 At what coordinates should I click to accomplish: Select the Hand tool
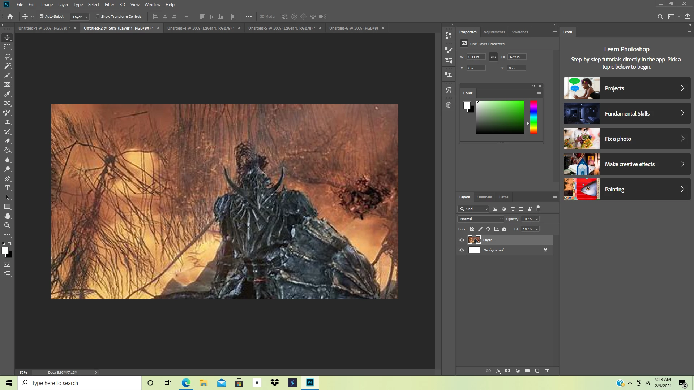click(x=7, y=216)
